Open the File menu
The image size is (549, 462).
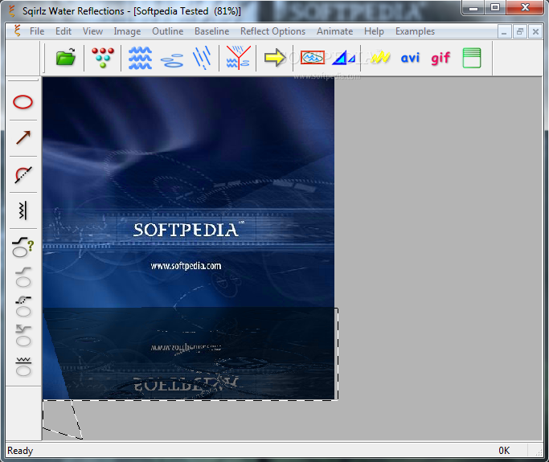click(x=37, y=31)
